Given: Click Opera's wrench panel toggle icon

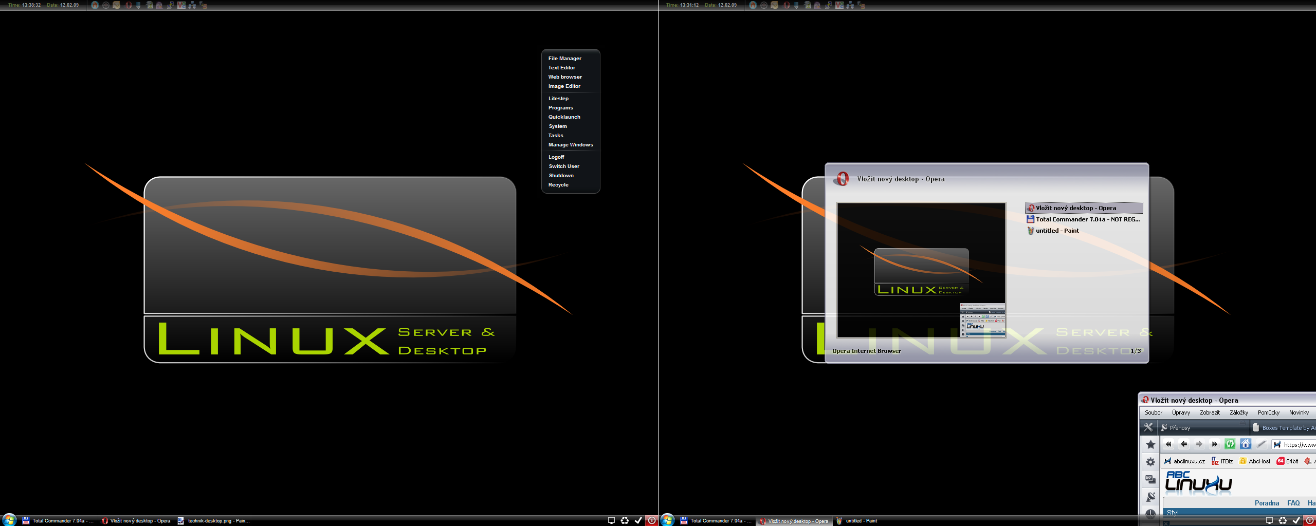Looking at the screenshot, I should pyautogui.click(x=1148, y=427).
